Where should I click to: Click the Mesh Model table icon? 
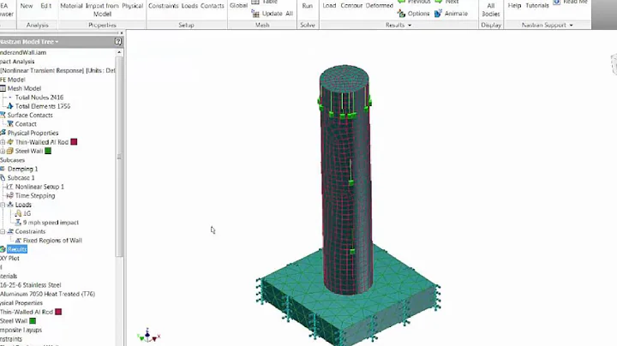coord(3,88)
